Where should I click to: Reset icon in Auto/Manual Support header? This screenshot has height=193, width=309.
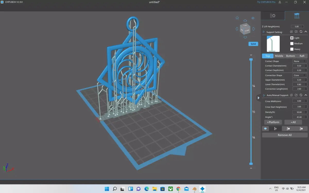point(301,95)
